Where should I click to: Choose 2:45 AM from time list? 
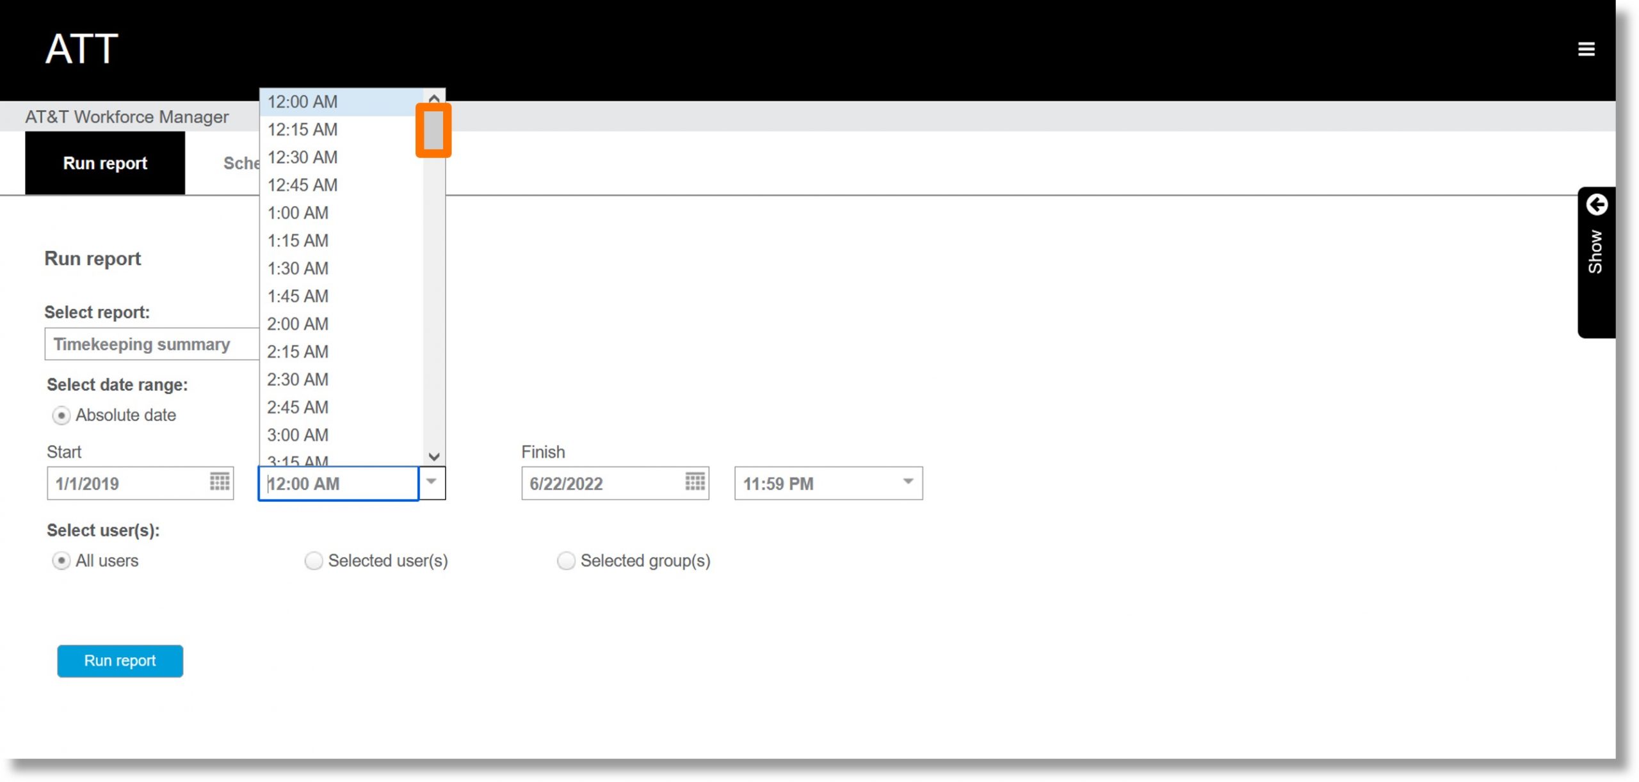coord(341,408)
